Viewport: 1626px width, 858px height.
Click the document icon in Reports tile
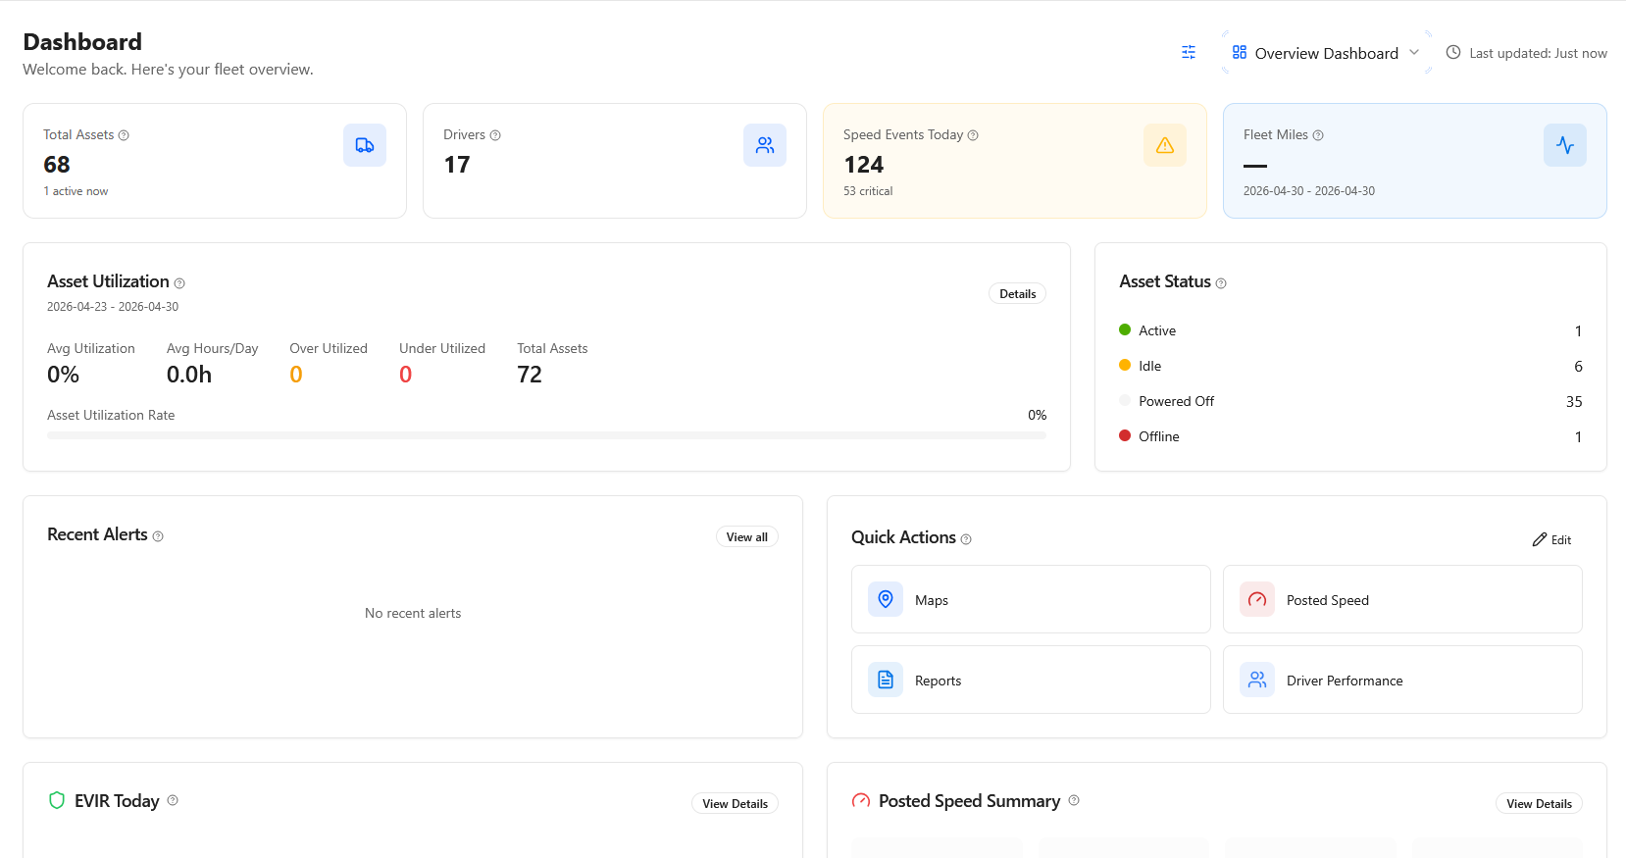[886, 680]
